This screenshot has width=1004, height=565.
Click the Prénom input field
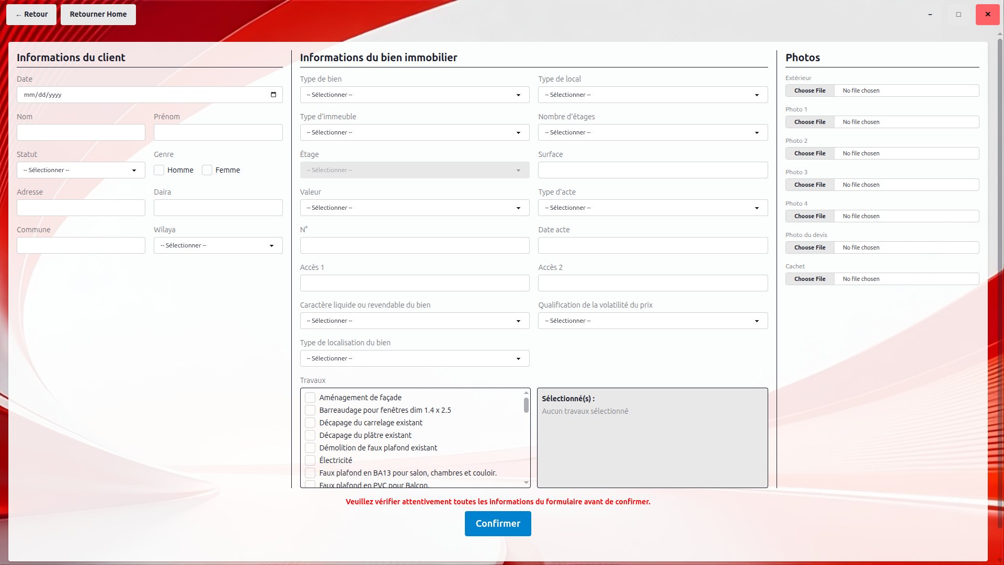218,132
